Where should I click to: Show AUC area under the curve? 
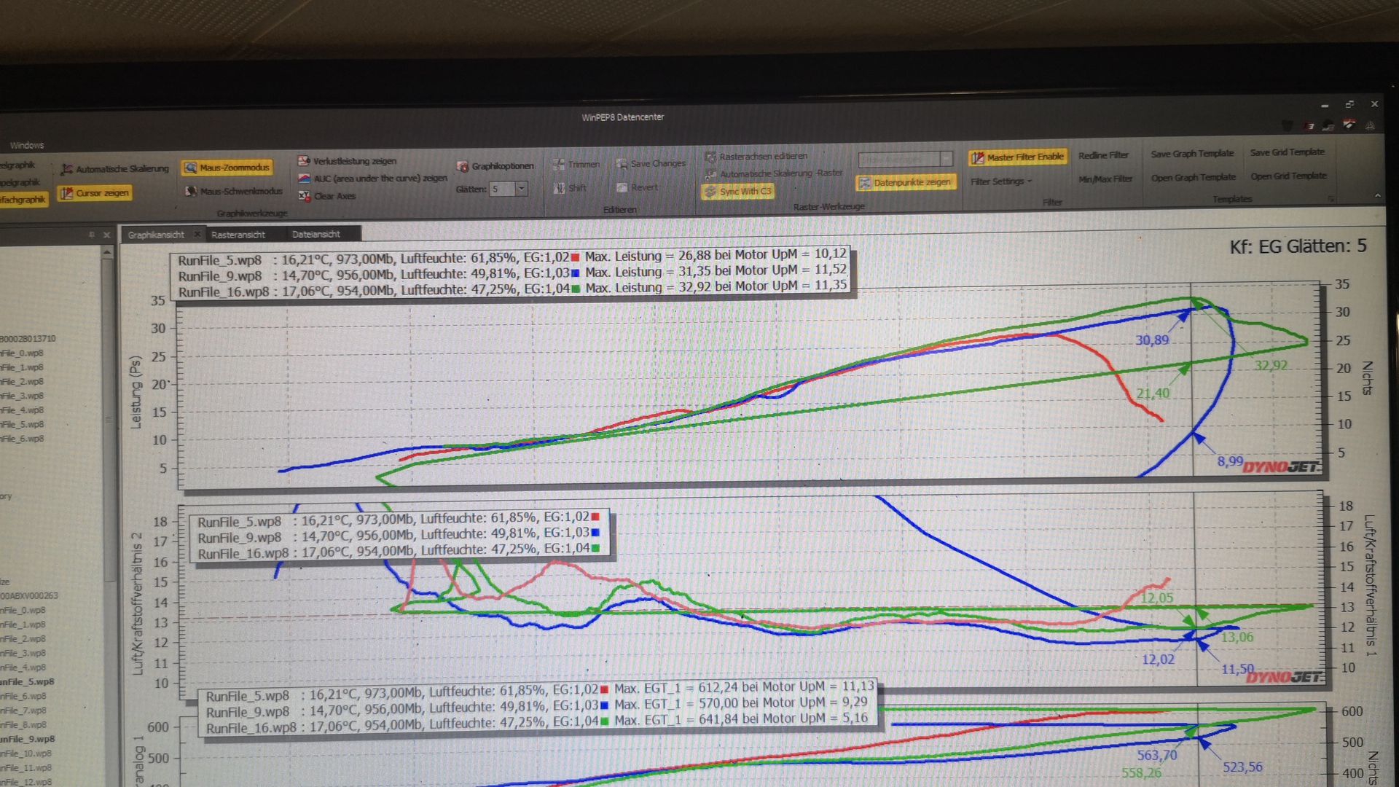(x=304, y=179)
